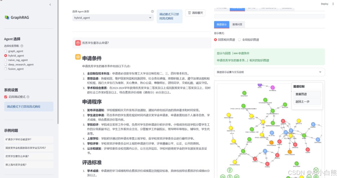This screenshot has height=178, width=338.
Task: Collapse the sidebar with the chevron arrow
Action: coord(50,4)
